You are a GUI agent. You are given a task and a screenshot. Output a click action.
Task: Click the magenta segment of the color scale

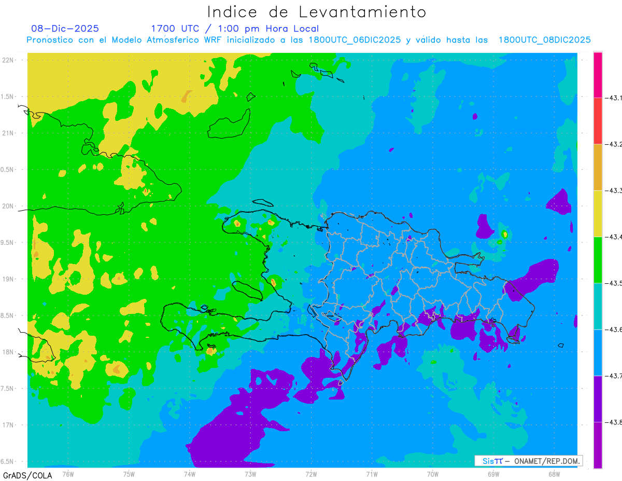pyautogui.click(x=598, y=75)
